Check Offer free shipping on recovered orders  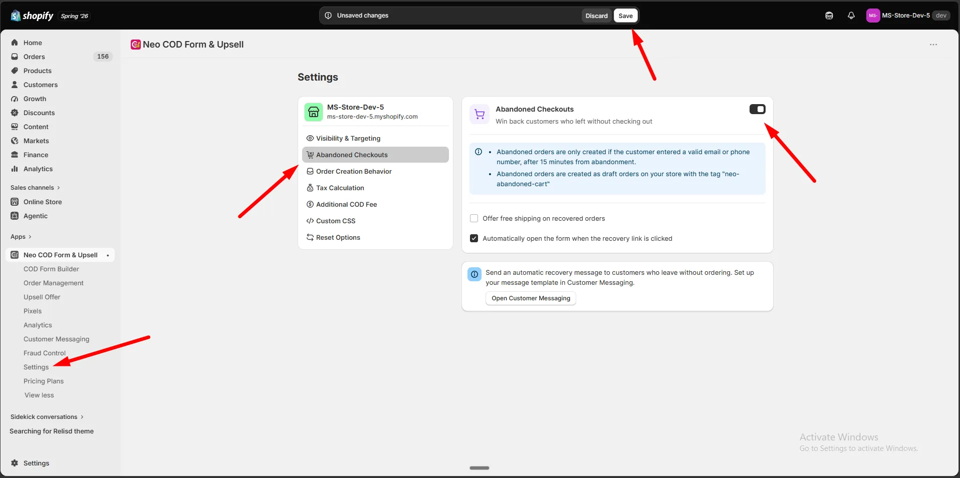point(474,218)
